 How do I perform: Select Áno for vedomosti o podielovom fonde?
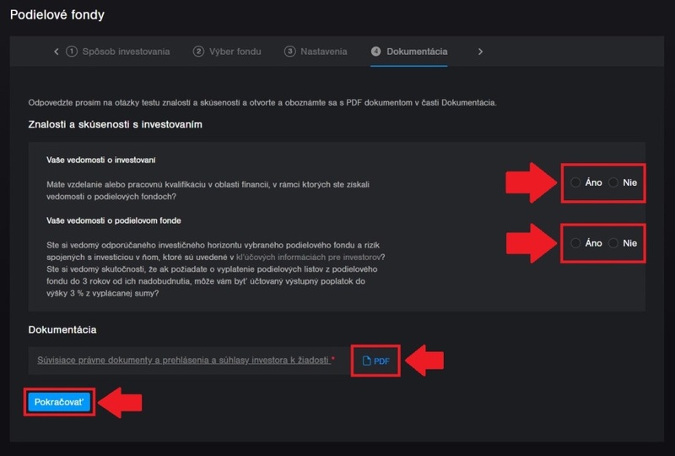point(575,243)
